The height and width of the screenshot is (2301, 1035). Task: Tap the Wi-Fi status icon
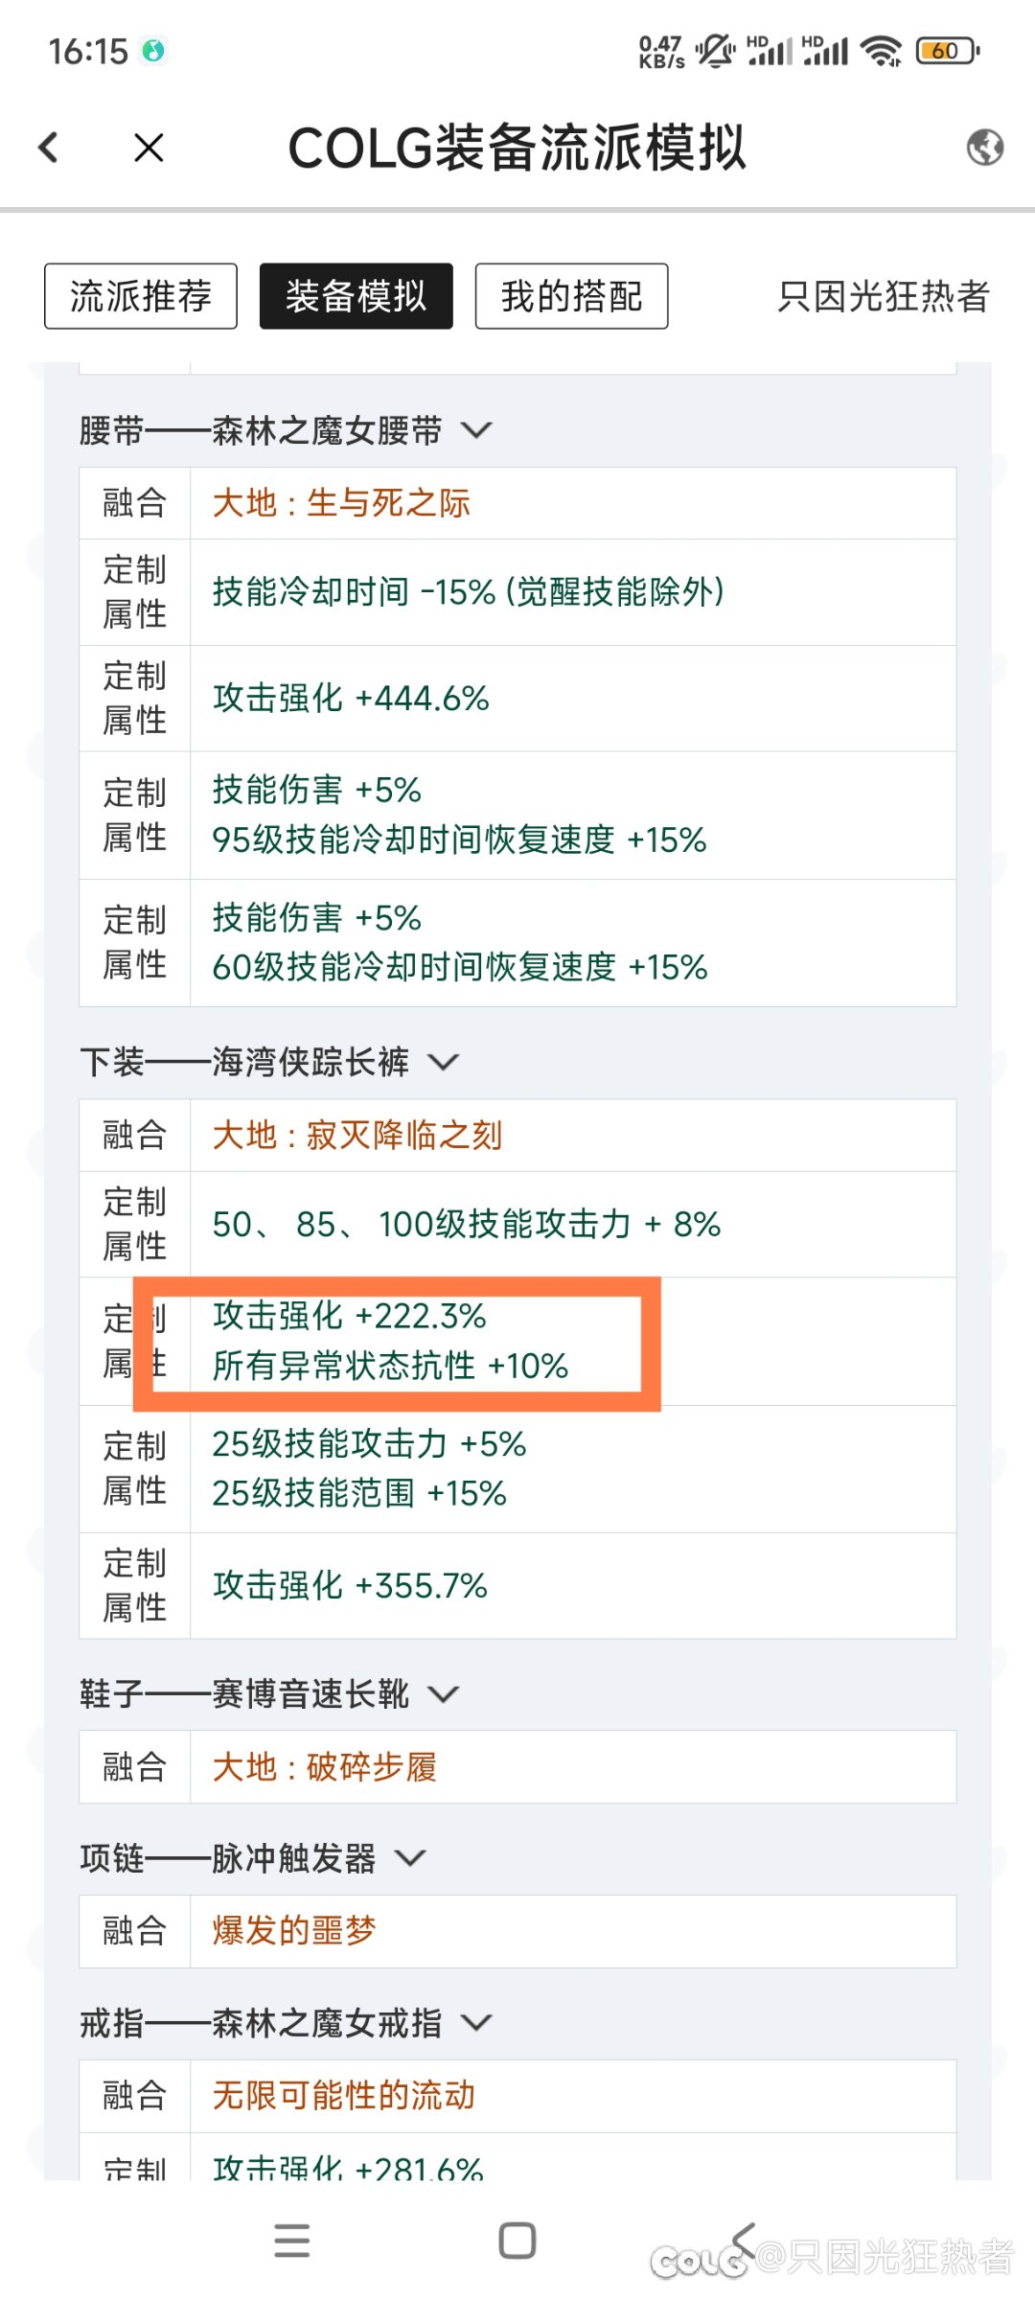881,50
